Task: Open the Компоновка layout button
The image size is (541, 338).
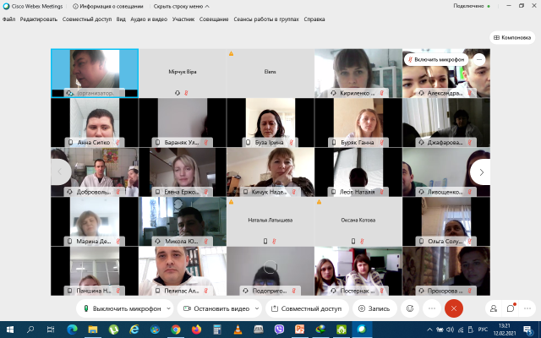Action: pos(512,37)
